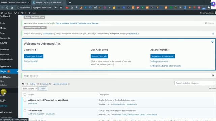216x121 pixels.
Task: Open the browser extensions puzzle icon
Action: 209,8
